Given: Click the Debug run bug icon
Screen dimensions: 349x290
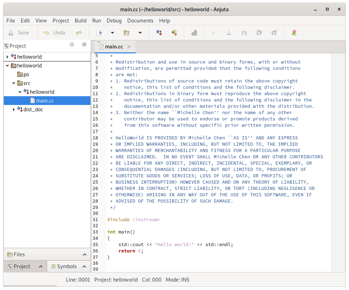Looking at the screenshot, I should [x=294, y=33].
